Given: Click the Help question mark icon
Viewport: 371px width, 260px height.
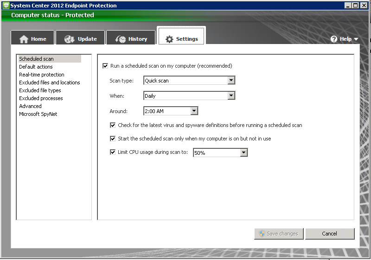Looking at the screenshot, I should pos(334,39).
